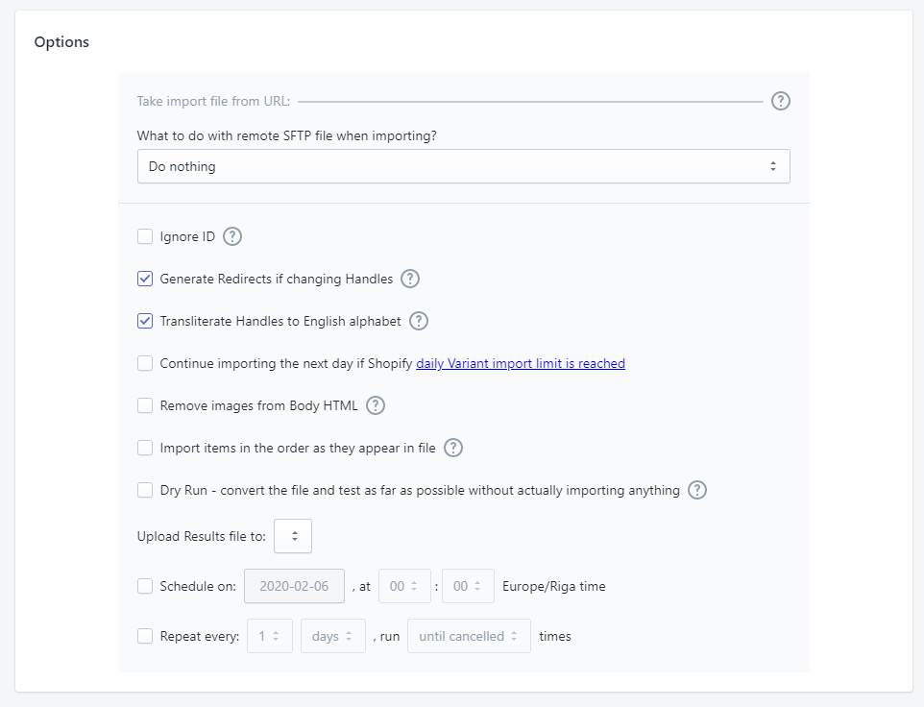Image resolution: width=924 pixels, height=707 pixels.
Task: Open the remote SFTP file action dropdown
Action: coord(463,166)
